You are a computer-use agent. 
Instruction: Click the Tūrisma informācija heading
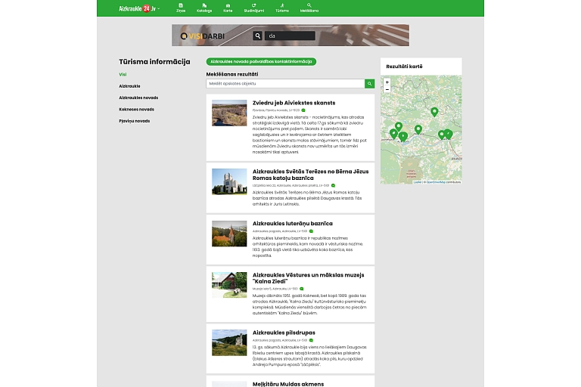(154, 62)
